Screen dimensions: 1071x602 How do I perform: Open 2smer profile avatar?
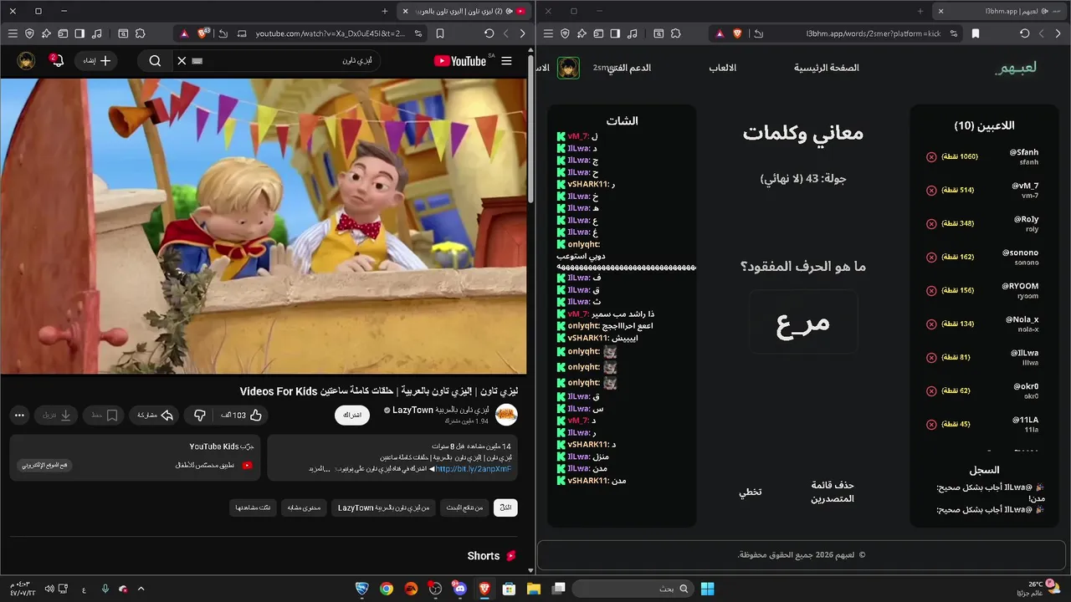[x=568, y=68]
